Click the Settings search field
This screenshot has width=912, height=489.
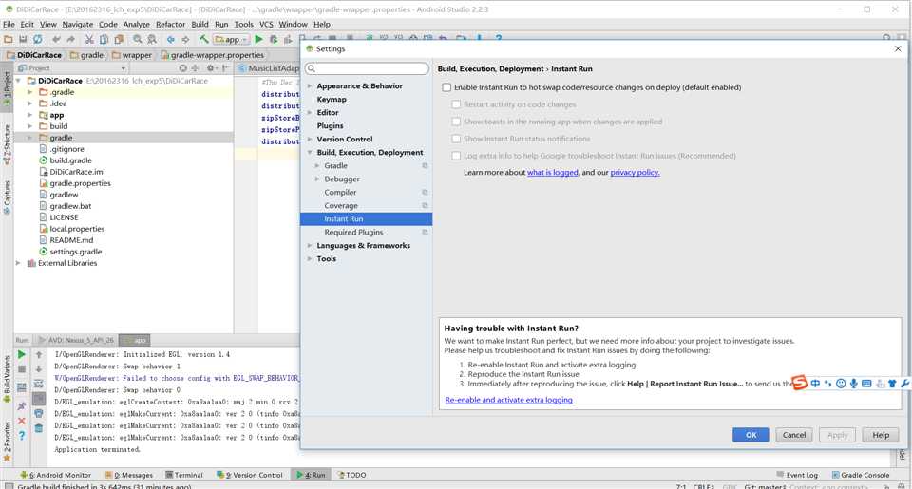coord(367,68)
